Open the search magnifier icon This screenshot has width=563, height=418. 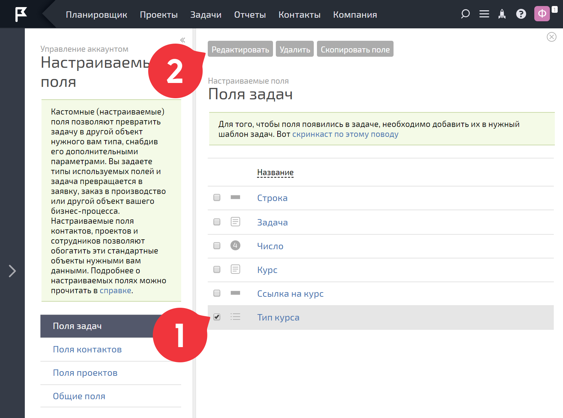465,14
